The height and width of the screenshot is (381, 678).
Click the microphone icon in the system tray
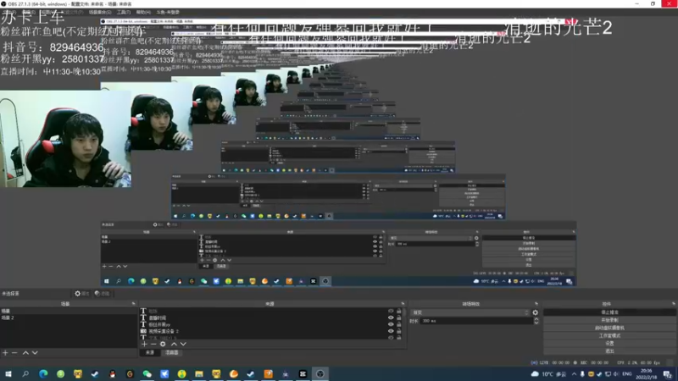point(582,374)
